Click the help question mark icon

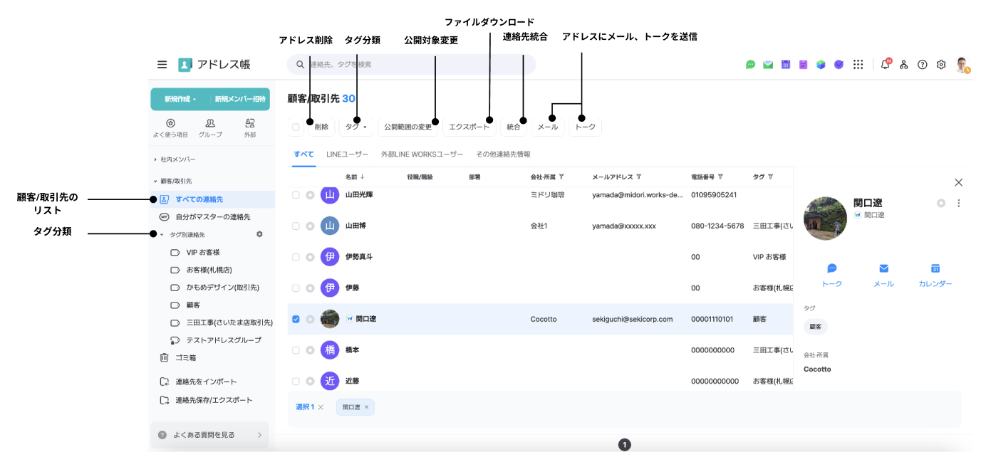923,65
